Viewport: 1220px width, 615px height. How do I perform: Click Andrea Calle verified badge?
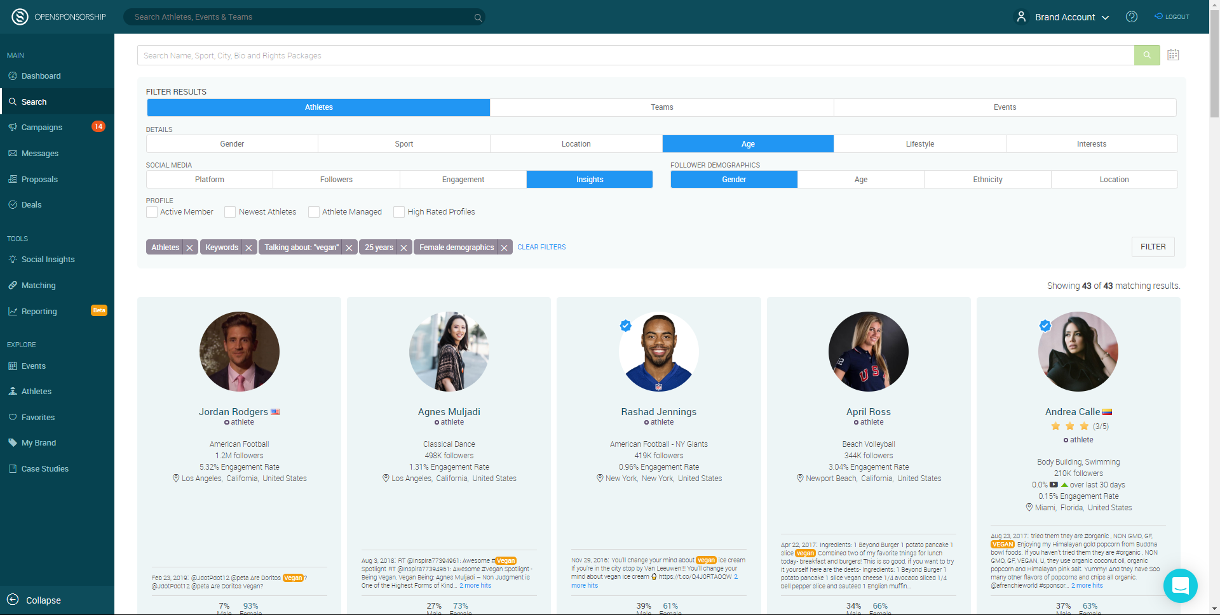[x=1045, y=326]
